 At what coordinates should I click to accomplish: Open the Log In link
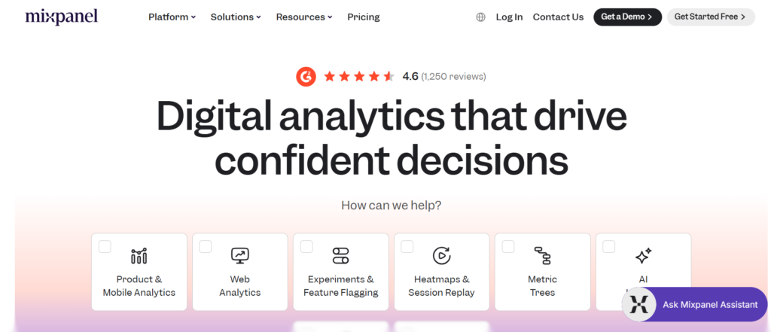tap(509, 17)
